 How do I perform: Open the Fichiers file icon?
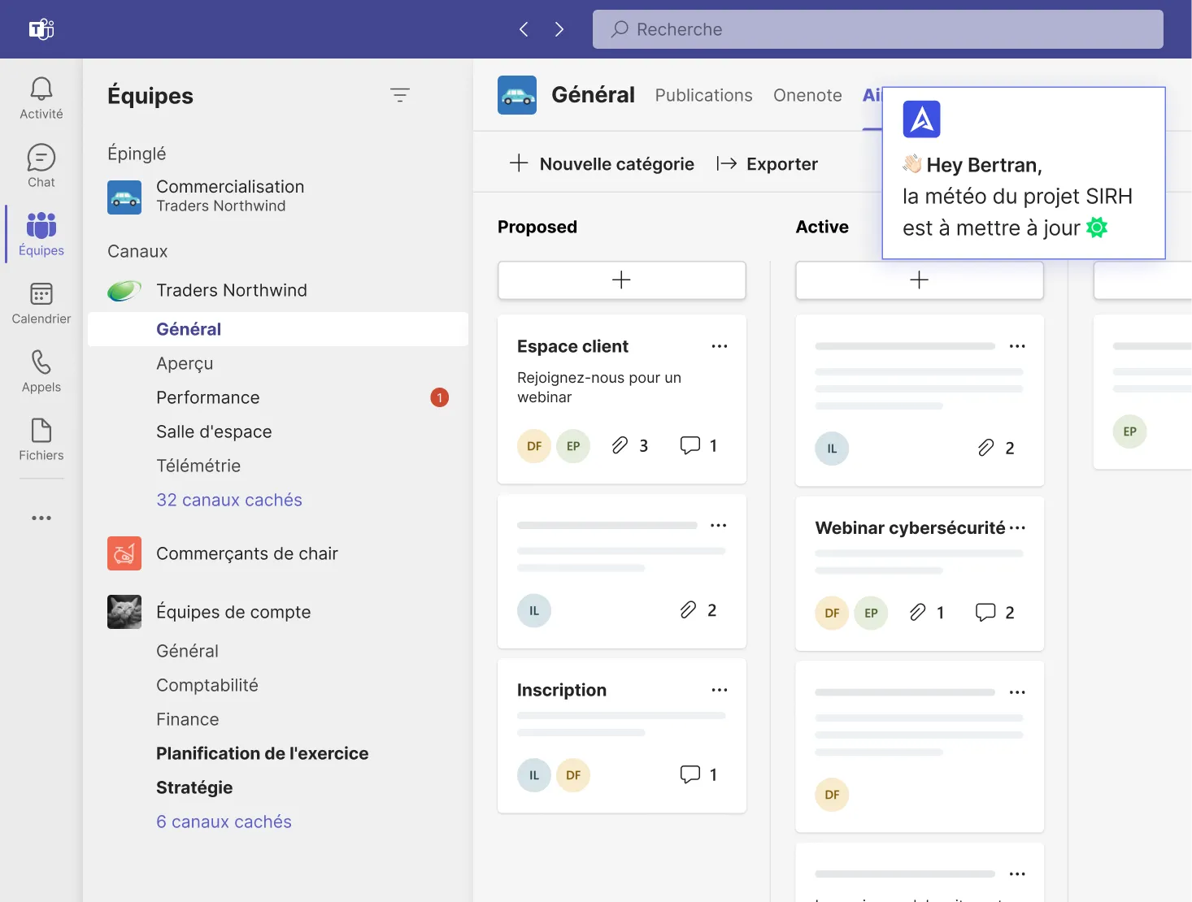41,430
